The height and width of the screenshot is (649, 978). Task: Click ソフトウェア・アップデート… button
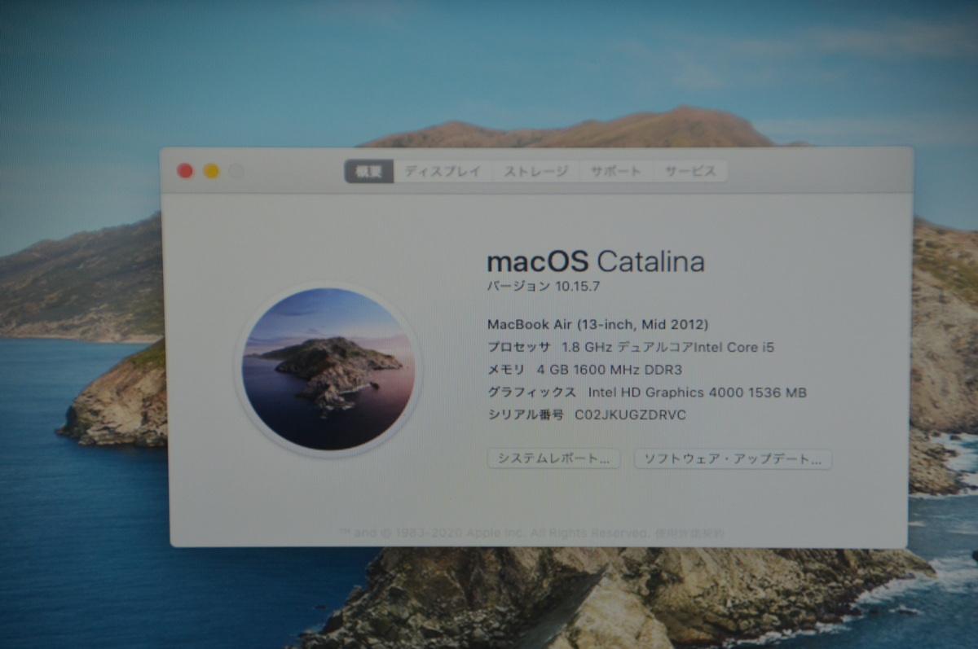click(733, 458)
